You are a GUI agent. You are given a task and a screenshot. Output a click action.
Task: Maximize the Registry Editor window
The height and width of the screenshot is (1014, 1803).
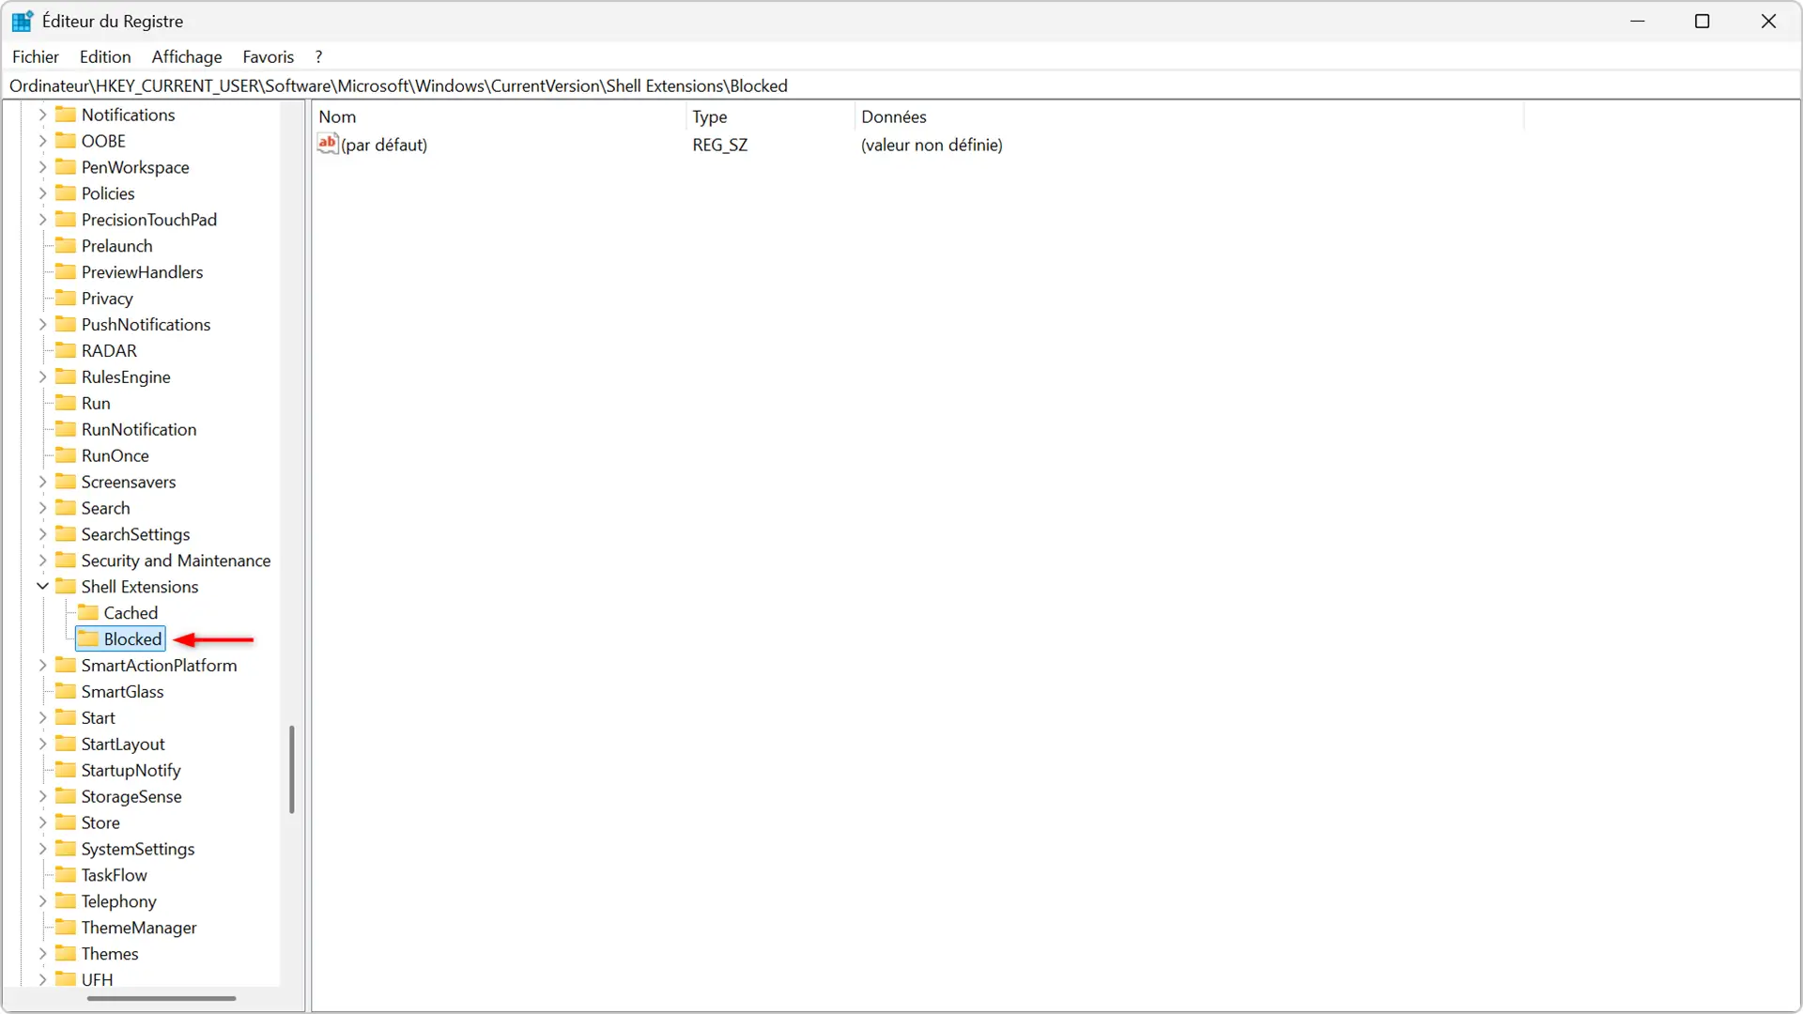tap(1703, 21)
